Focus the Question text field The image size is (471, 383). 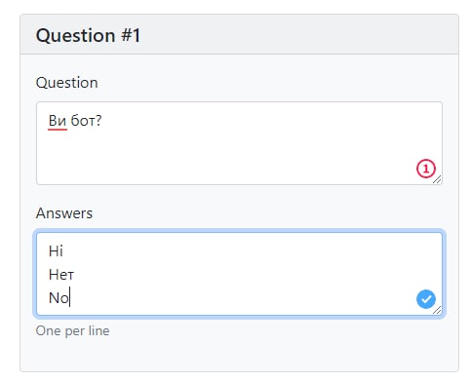pos(239,143)
